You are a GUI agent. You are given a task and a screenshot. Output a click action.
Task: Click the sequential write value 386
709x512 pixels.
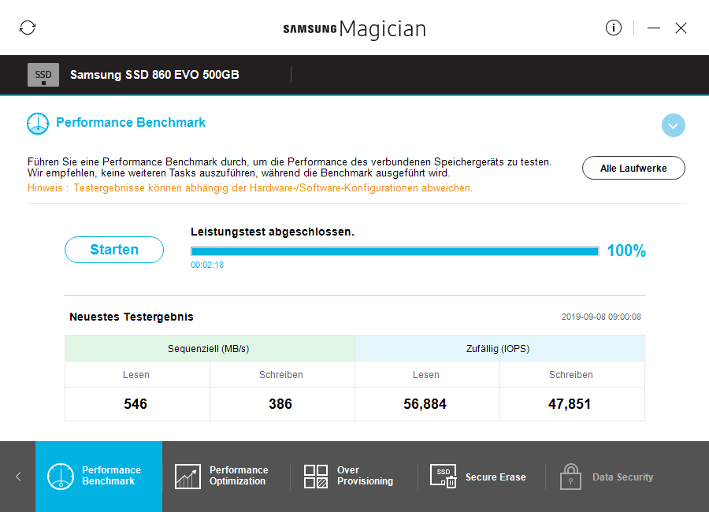[280, 404]
